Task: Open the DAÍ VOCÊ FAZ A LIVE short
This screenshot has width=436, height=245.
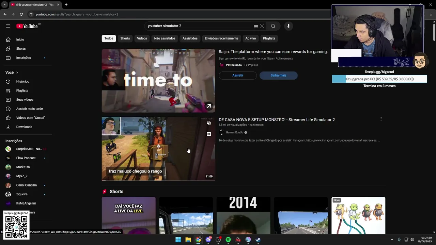Action: (x=128, y=215)
